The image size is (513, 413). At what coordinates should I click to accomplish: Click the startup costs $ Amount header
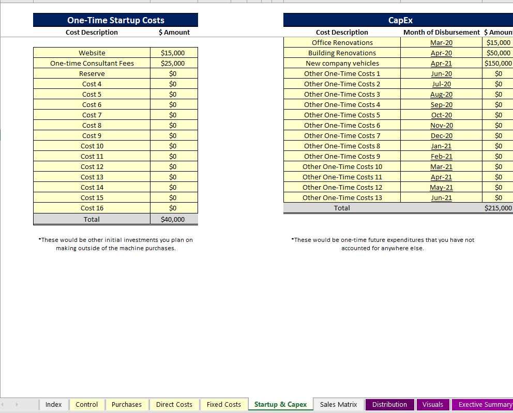coord(174,32)
